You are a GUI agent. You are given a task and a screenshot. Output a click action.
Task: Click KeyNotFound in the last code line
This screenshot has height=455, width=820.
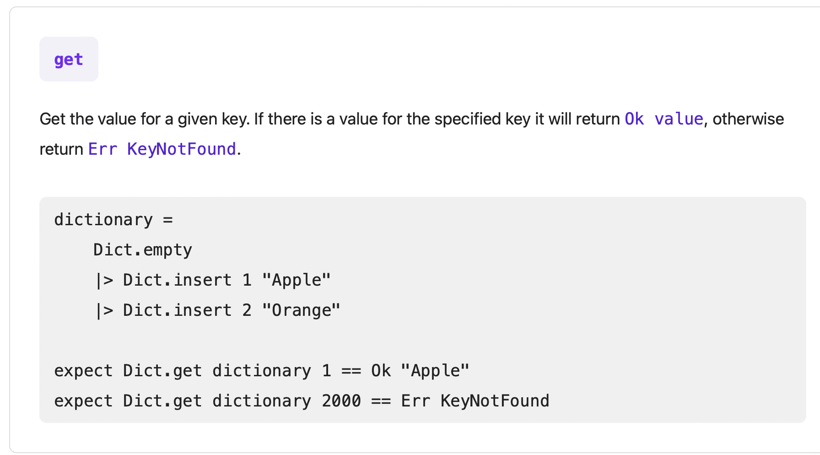pyautogui.click(x=495, y=401)
